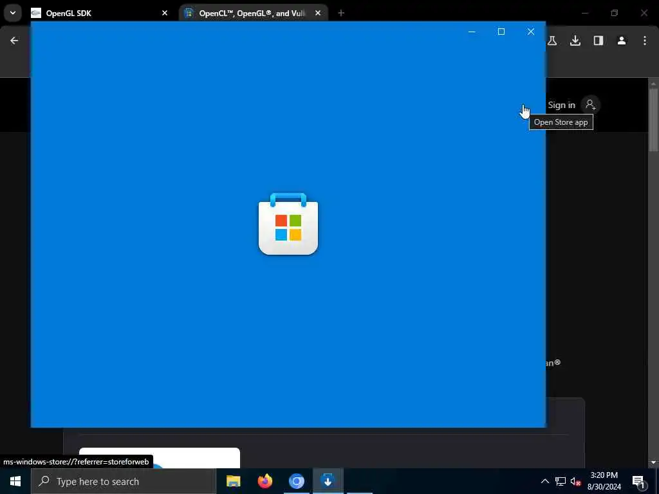Open the taskbar clock showing 3:20 PM
This screenshot has width=659, height=494.
pyautogui.click(x=604, y=481)
